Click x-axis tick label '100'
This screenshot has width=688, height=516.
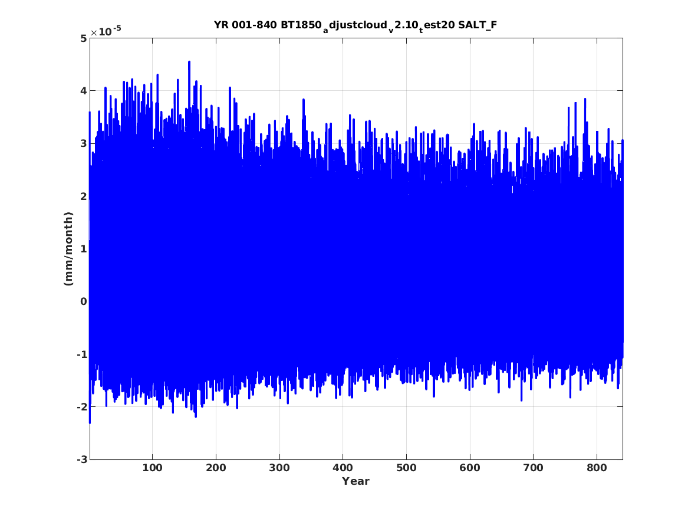152,468
